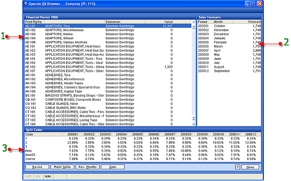This screenshot has height=181, width=291.
Task: Select split code row 1
Action: 143,139
